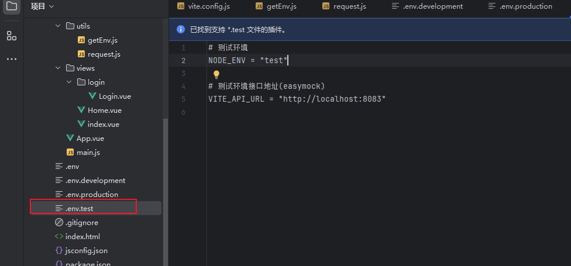Select .env.production in the project tree
Image resolution: width=571 pixels, height=266 pixels.
(92, 194)
